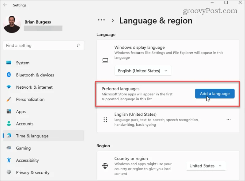The width and height of the screenshot is (245, 181).
Task: Open Personalization settings
Action: click(x=43, y=99)
